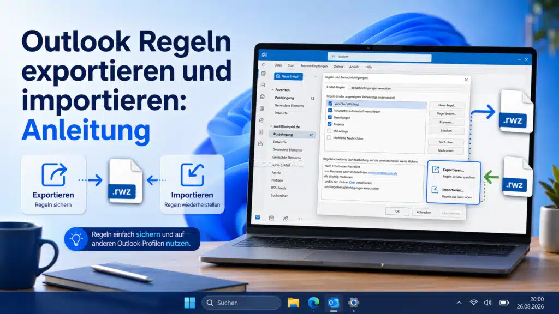Viewport: 559px width, 314px height.
Task: Click the Löschen button
Action: coord(446,131)
